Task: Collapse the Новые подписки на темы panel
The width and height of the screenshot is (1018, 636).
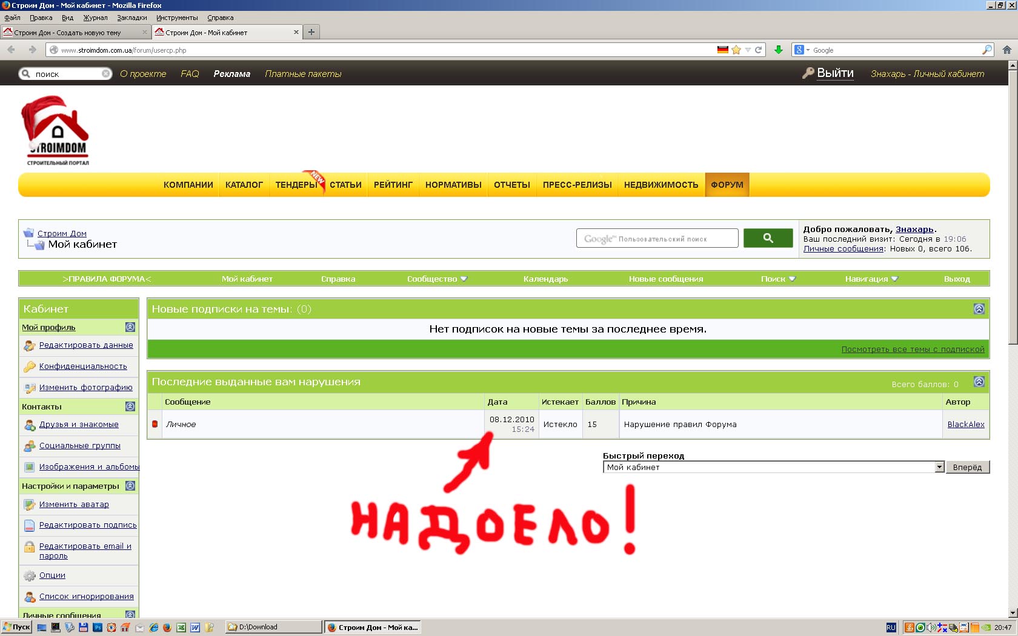Action: click(x=979, y=309)
